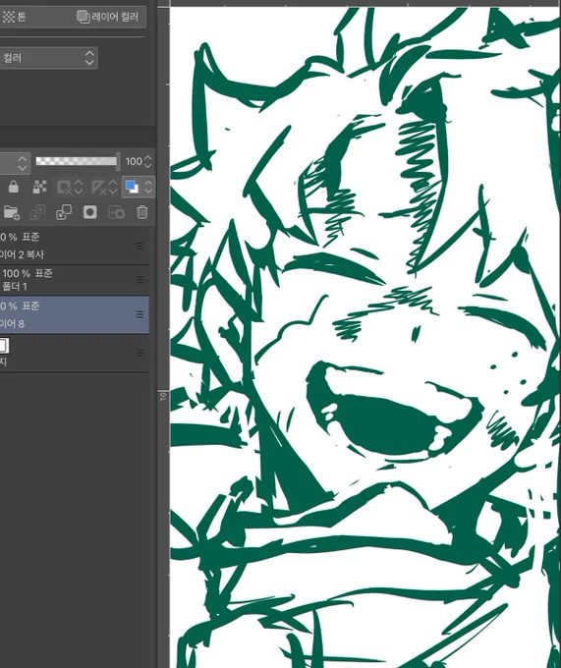This screenshot has height=668, width=561.
Task: Create a new layer folder
Action: pyautogui.click(x=12, y=212)
